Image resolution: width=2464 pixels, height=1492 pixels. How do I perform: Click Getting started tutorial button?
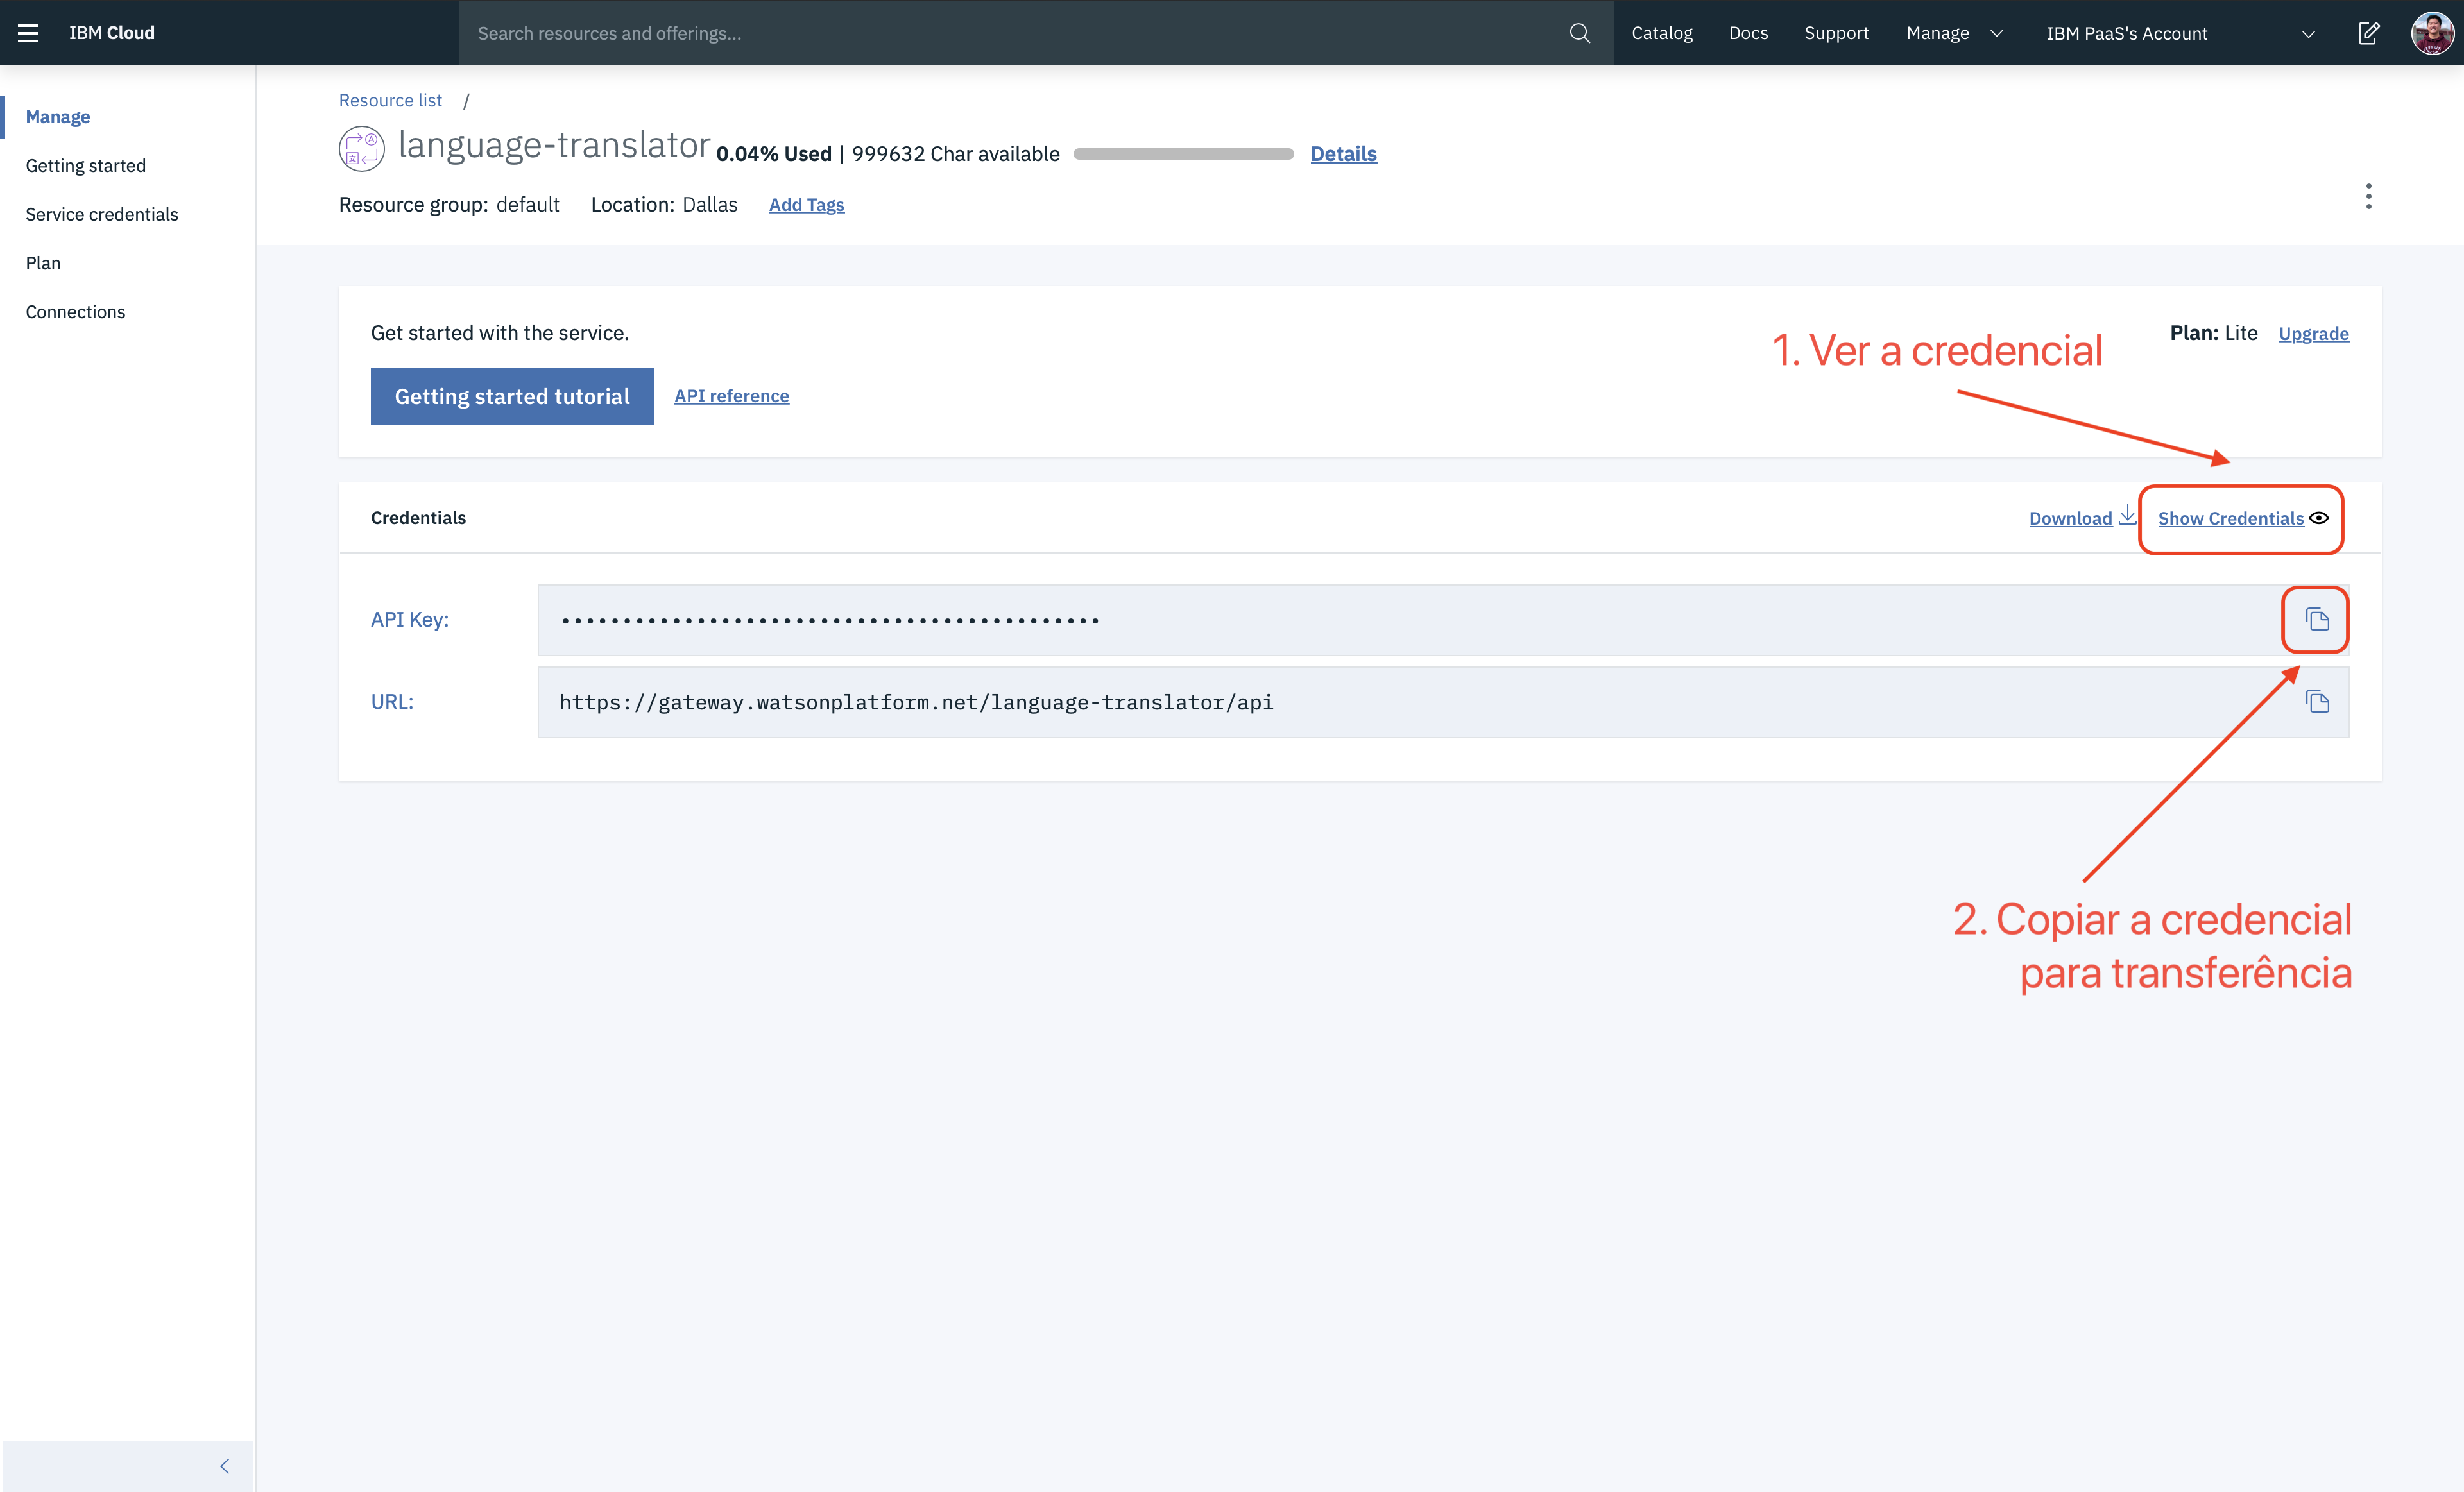click(512, 396)
